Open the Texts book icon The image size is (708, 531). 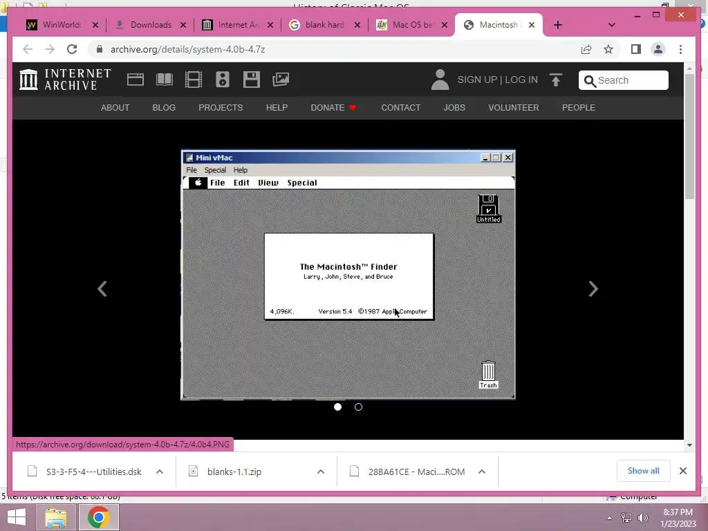(x=165, y=80)
